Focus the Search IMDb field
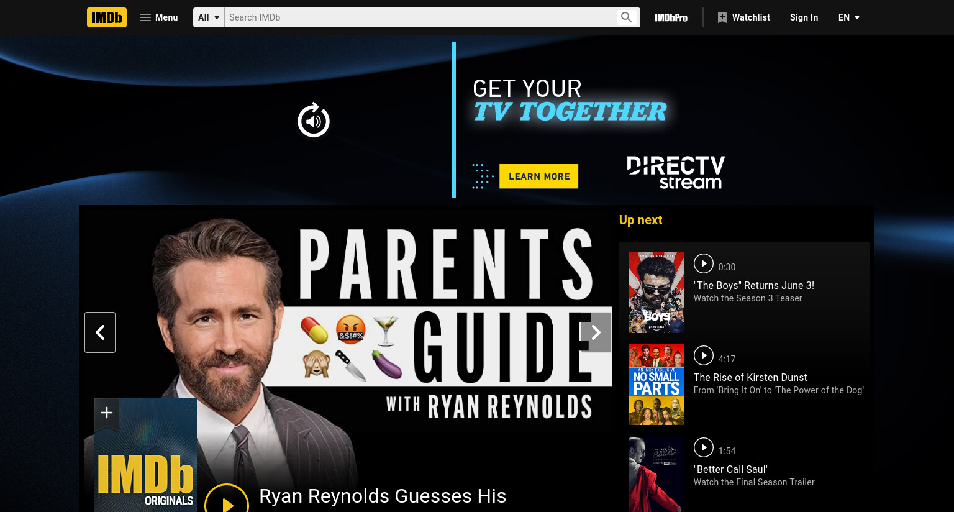The image size is (954, 512). tap(420, 17)
